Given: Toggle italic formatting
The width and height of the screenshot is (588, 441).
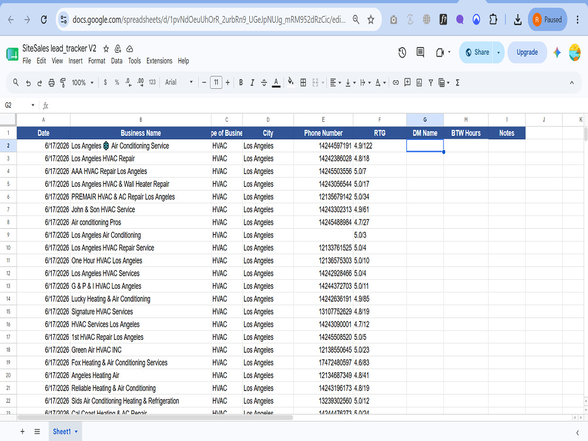Looking at the screenshot, I should pos(252,82).
